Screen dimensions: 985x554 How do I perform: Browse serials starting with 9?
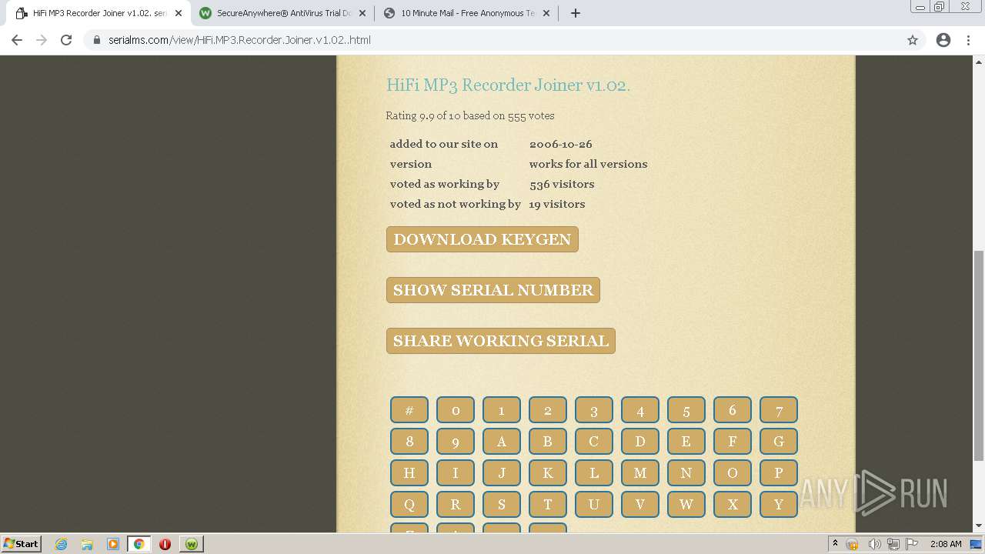point(456,442)
